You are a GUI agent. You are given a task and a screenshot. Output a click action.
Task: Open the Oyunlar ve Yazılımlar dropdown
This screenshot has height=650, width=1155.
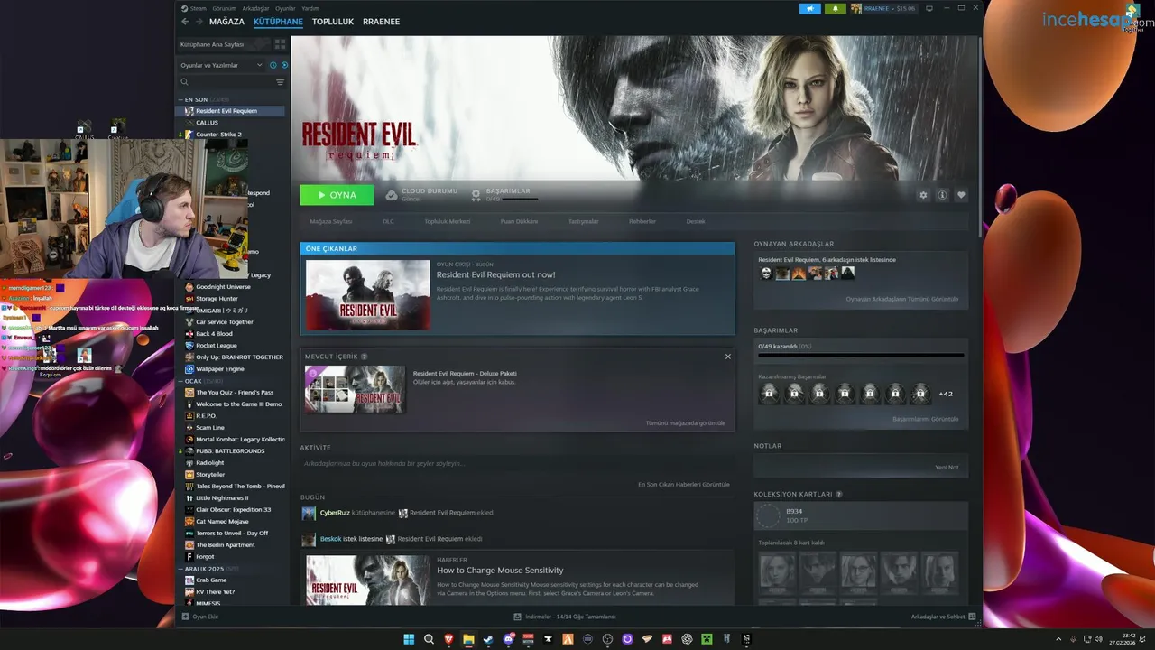pyautogui.click(x=222, y=65)
